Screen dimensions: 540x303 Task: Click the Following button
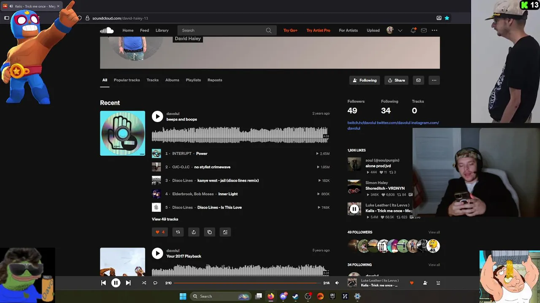[x=365, y=80]
